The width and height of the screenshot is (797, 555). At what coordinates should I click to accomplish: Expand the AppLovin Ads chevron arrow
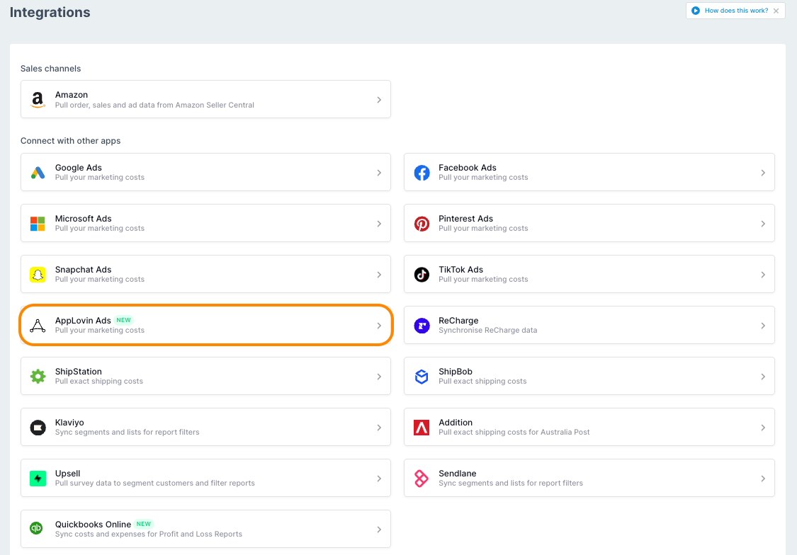pos(379,326)
